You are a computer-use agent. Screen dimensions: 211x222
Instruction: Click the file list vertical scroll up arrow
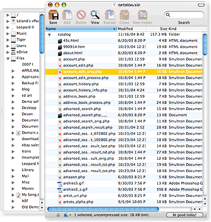[x=205, y=199]
